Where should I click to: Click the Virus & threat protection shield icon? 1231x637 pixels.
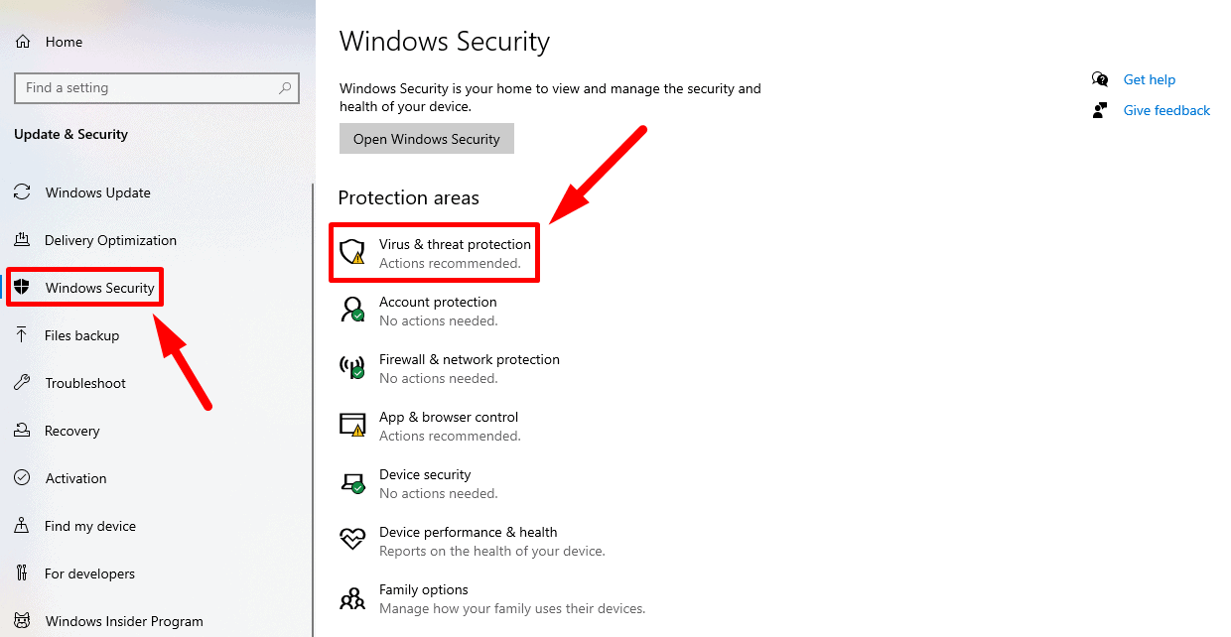(352, 252)
